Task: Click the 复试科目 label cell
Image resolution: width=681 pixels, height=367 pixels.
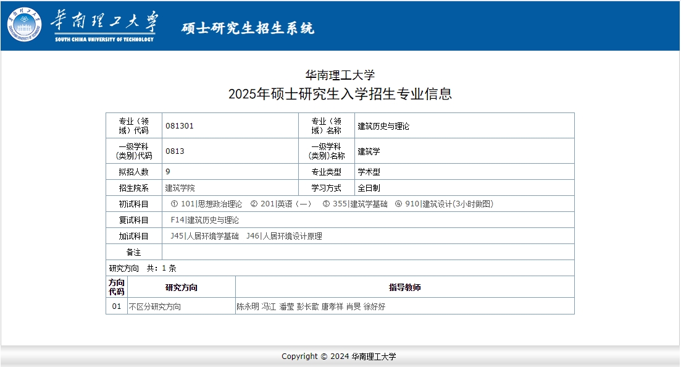Action: pyautogui.click(x=134, y=220)
